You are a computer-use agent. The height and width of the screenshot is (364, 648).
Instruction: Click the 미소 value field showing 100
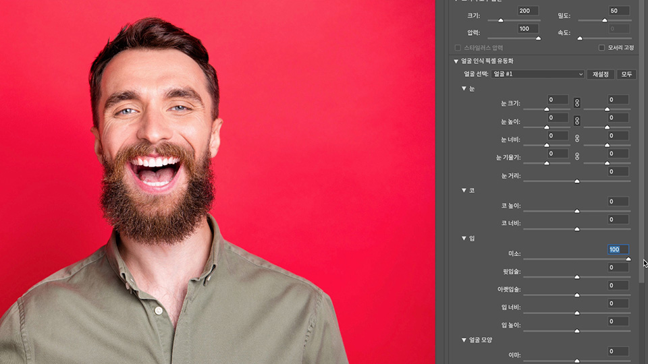pos(618,249)
